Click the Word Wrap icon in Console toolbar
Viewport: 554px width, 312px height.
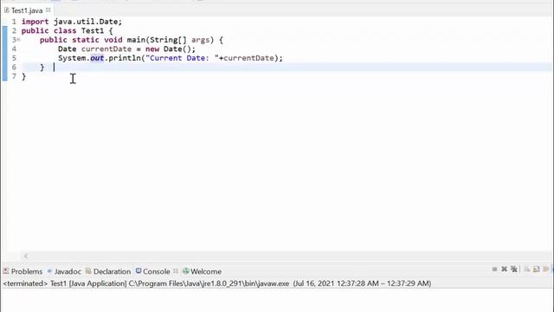pos(546,270)
